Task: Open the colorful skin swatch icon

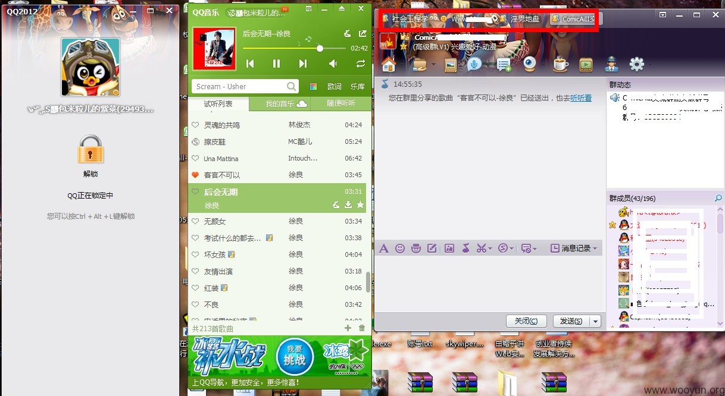Action: click(313, 87)
